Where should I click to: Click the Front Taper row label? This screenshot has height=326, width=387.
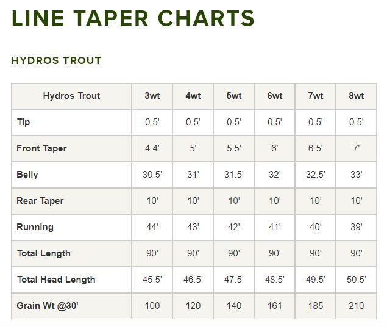[41, 148]
